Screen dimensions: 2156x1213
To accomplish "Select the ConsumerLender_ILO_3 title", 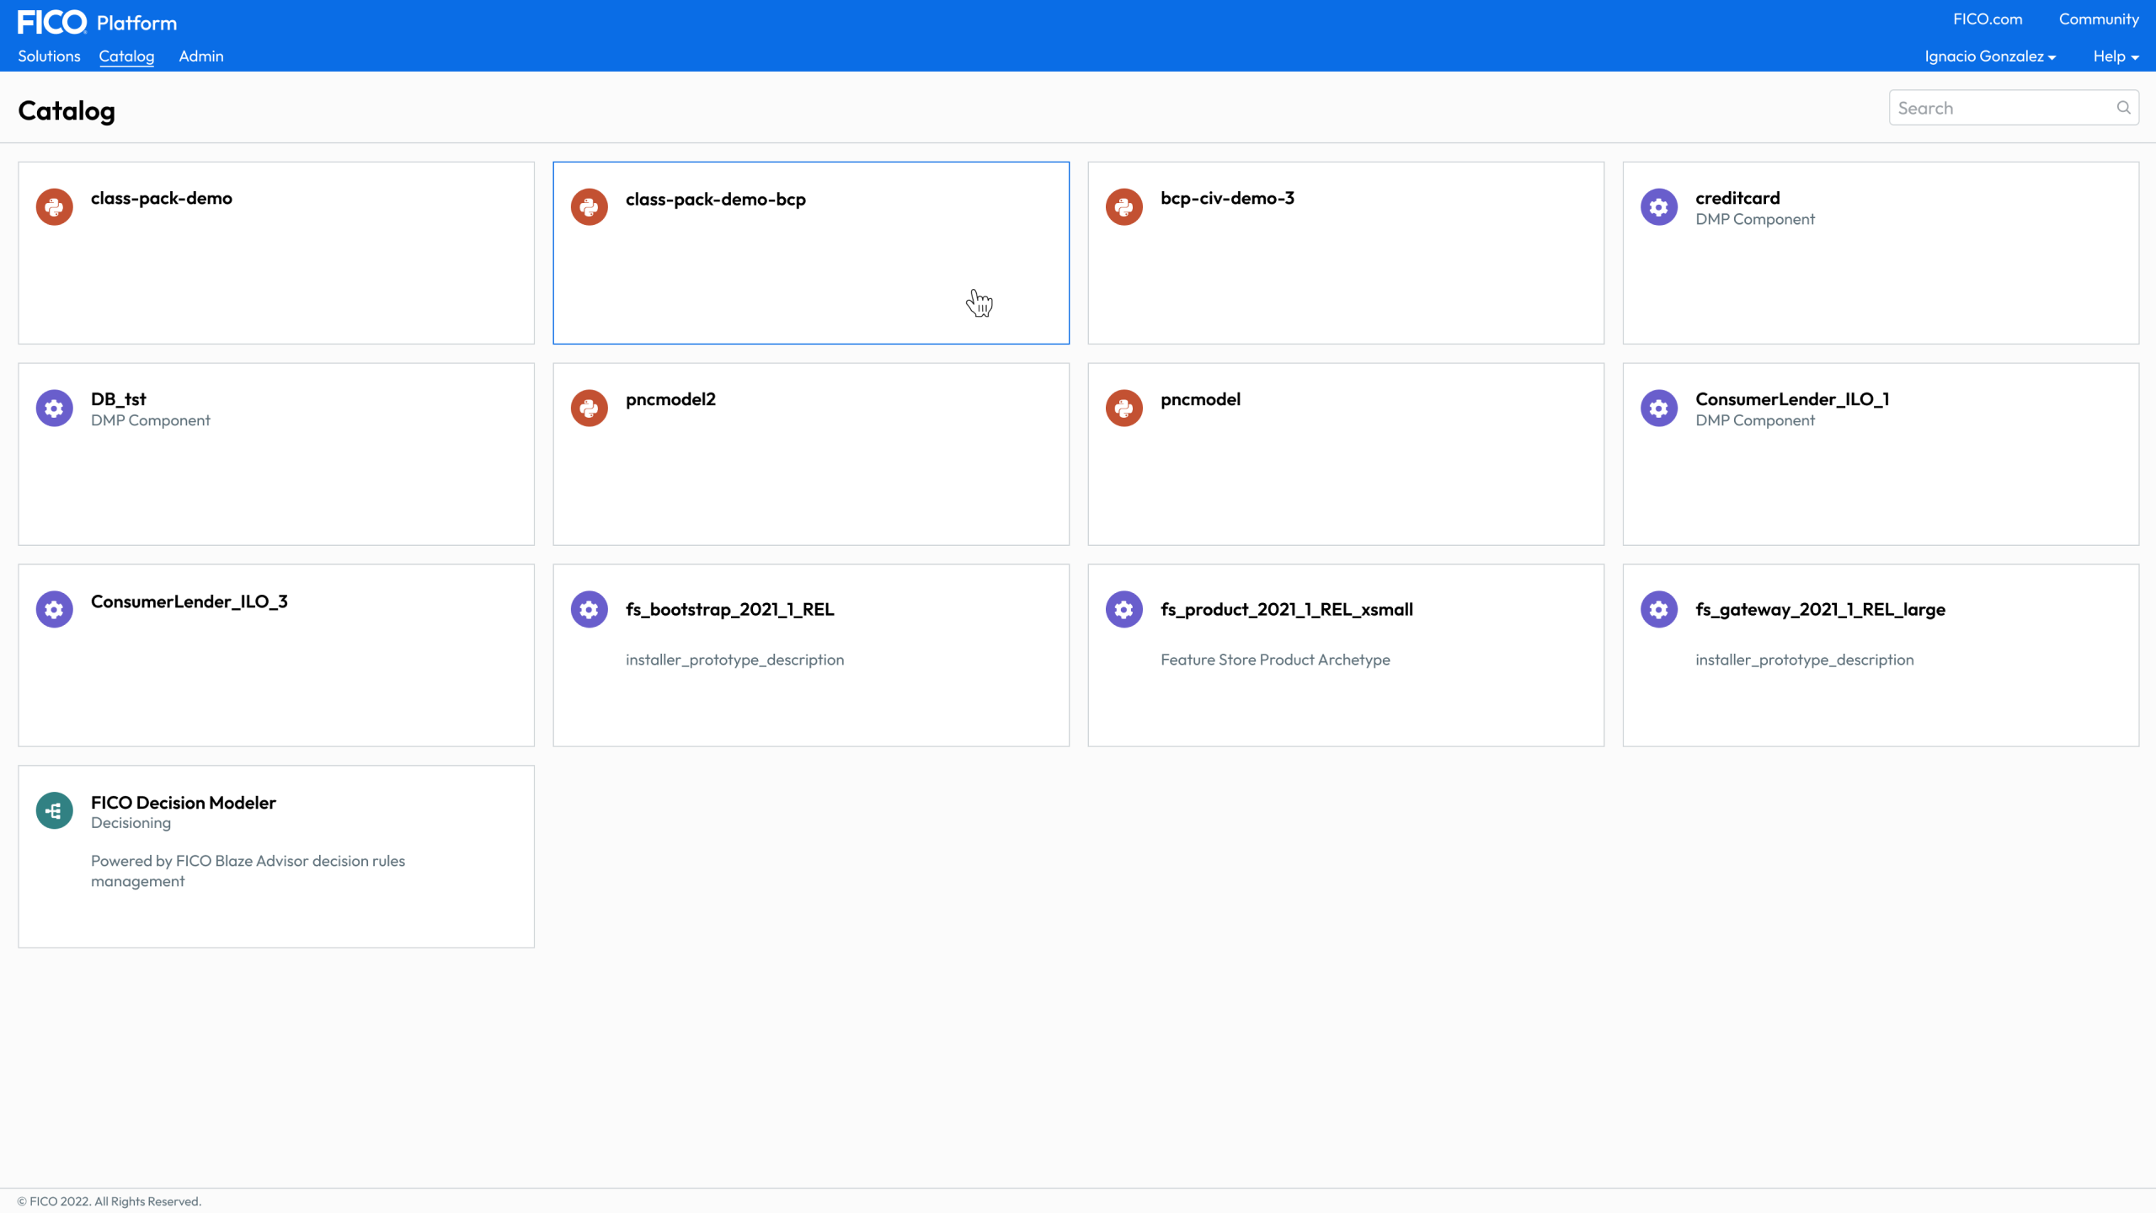I will click(x=189, y=601).
